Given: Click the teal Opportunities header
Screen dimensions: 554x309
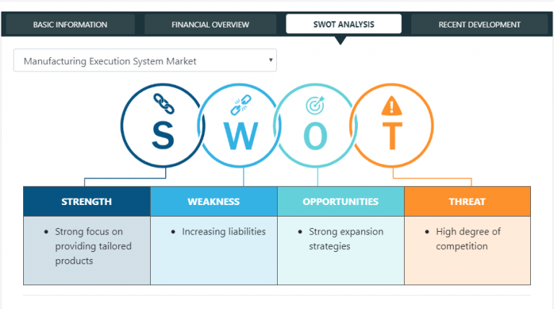Looking at the screenshot, I should coord(340,201).
